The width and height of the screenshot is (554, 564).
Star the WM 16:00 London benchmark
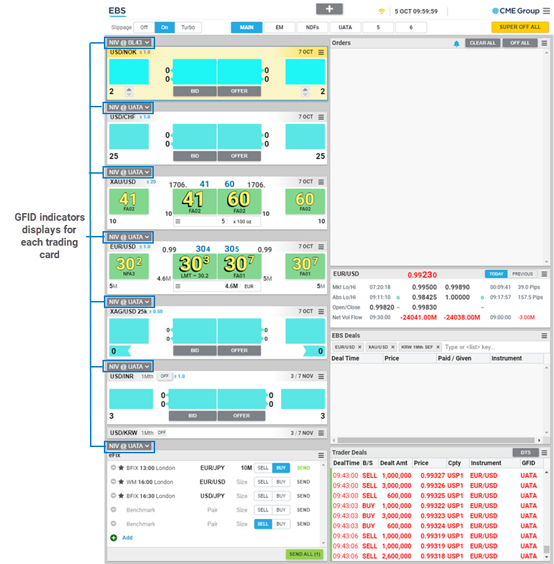coord(121,482)
